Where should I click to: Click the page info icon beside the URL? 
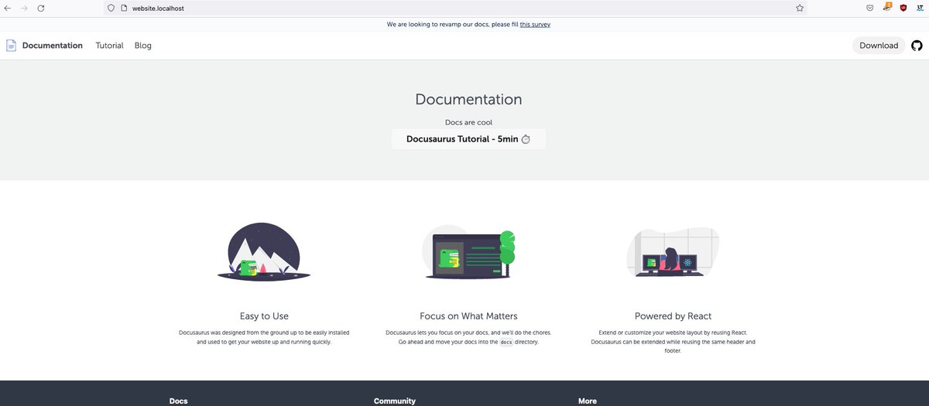coord(123,8)
